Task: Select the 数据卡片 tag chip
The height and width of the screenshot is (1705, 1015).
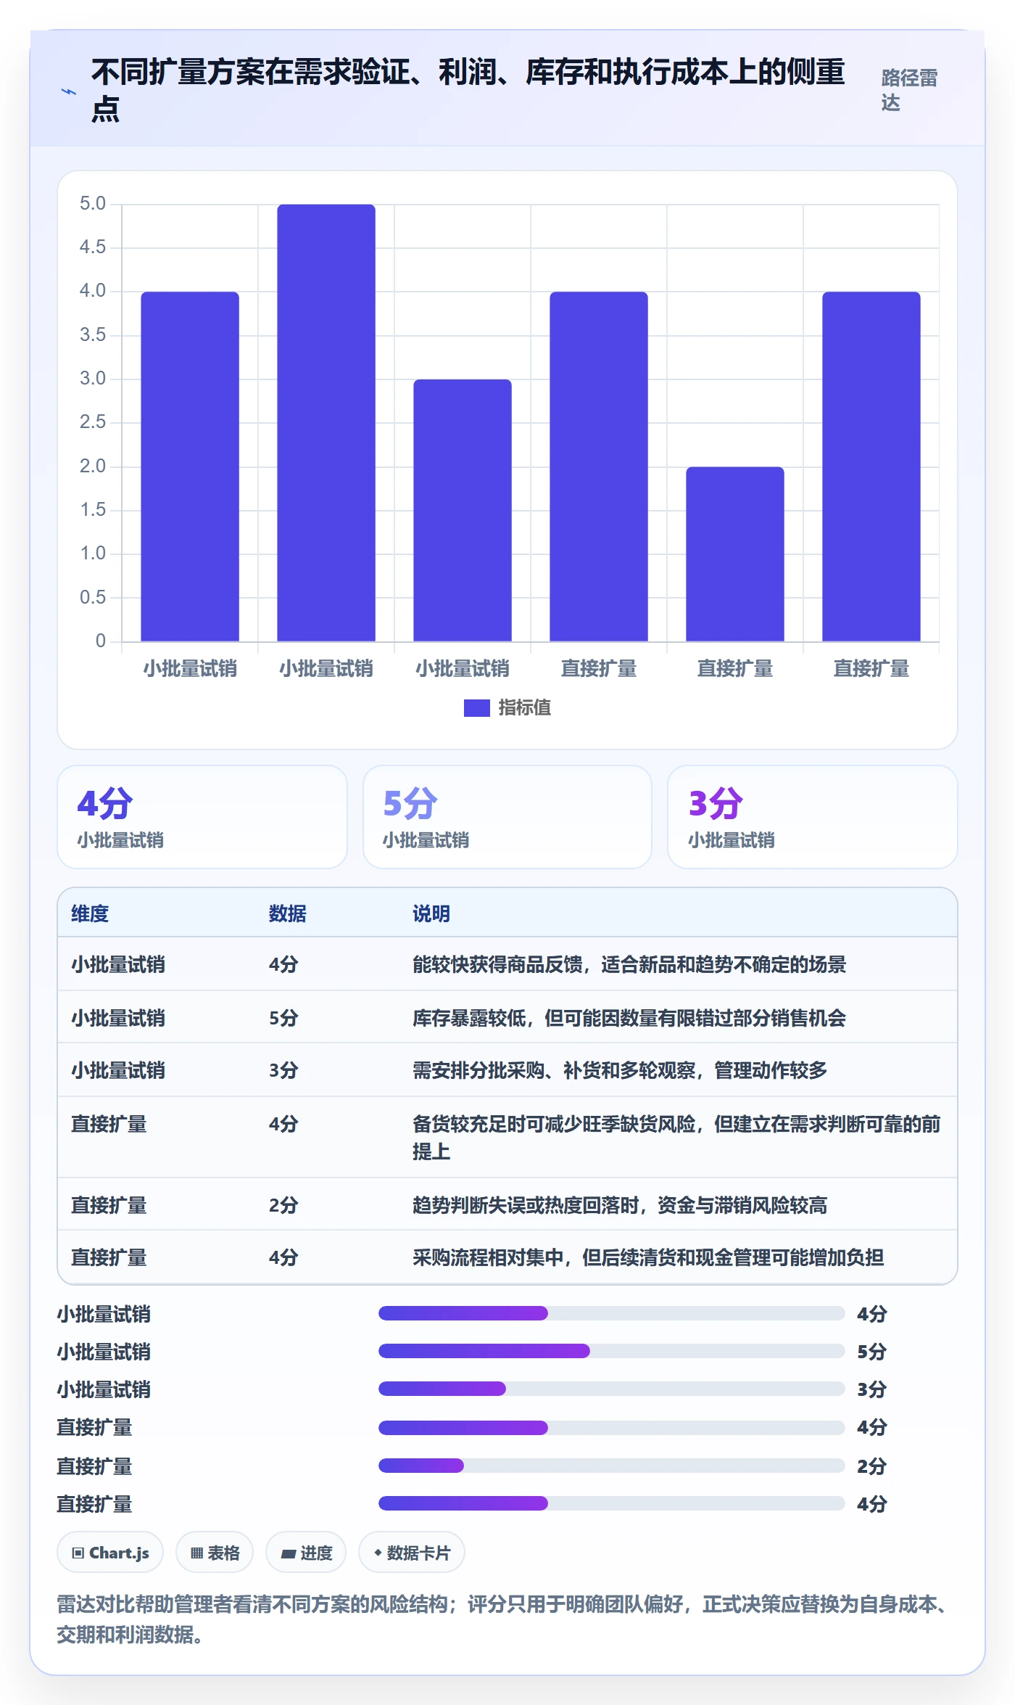Action: [412, 1553]
